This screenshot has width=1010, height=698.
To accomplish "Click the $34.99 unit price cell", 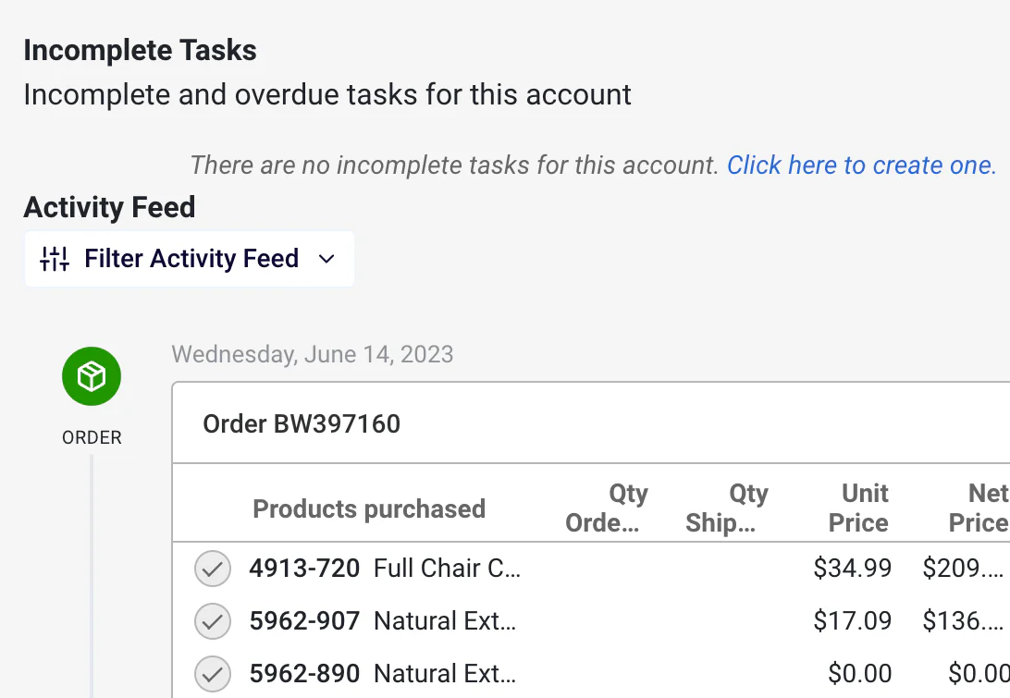I will point(852,568).
